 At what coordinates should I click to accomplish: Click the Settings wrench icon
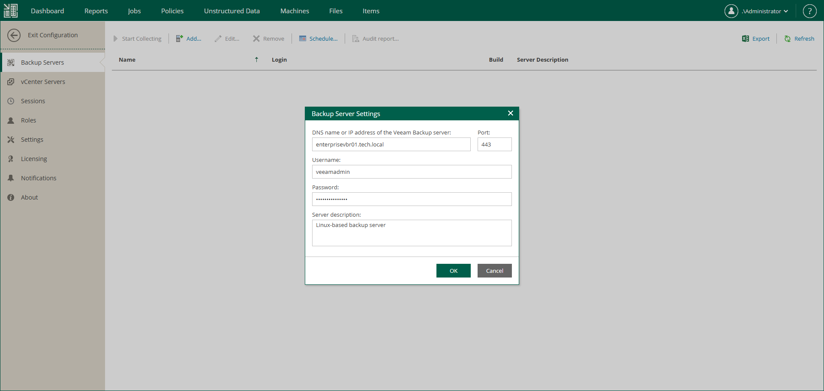11,139
